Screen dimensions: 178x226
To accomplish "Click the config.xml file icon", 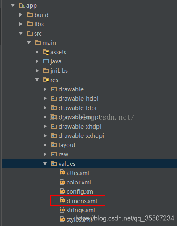I will click(62, 191).
